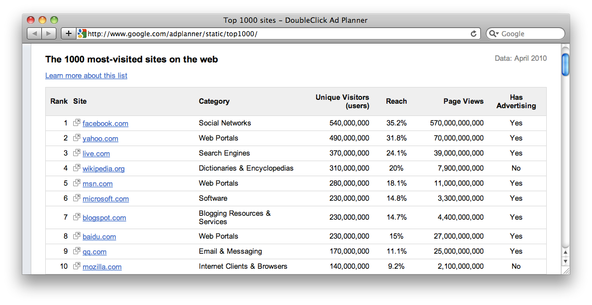Open the msn.com link

pyautogui.click(x=97, y=183)
